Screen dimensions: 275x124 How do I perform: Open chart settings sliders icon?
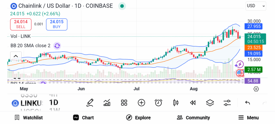[227, 102]
